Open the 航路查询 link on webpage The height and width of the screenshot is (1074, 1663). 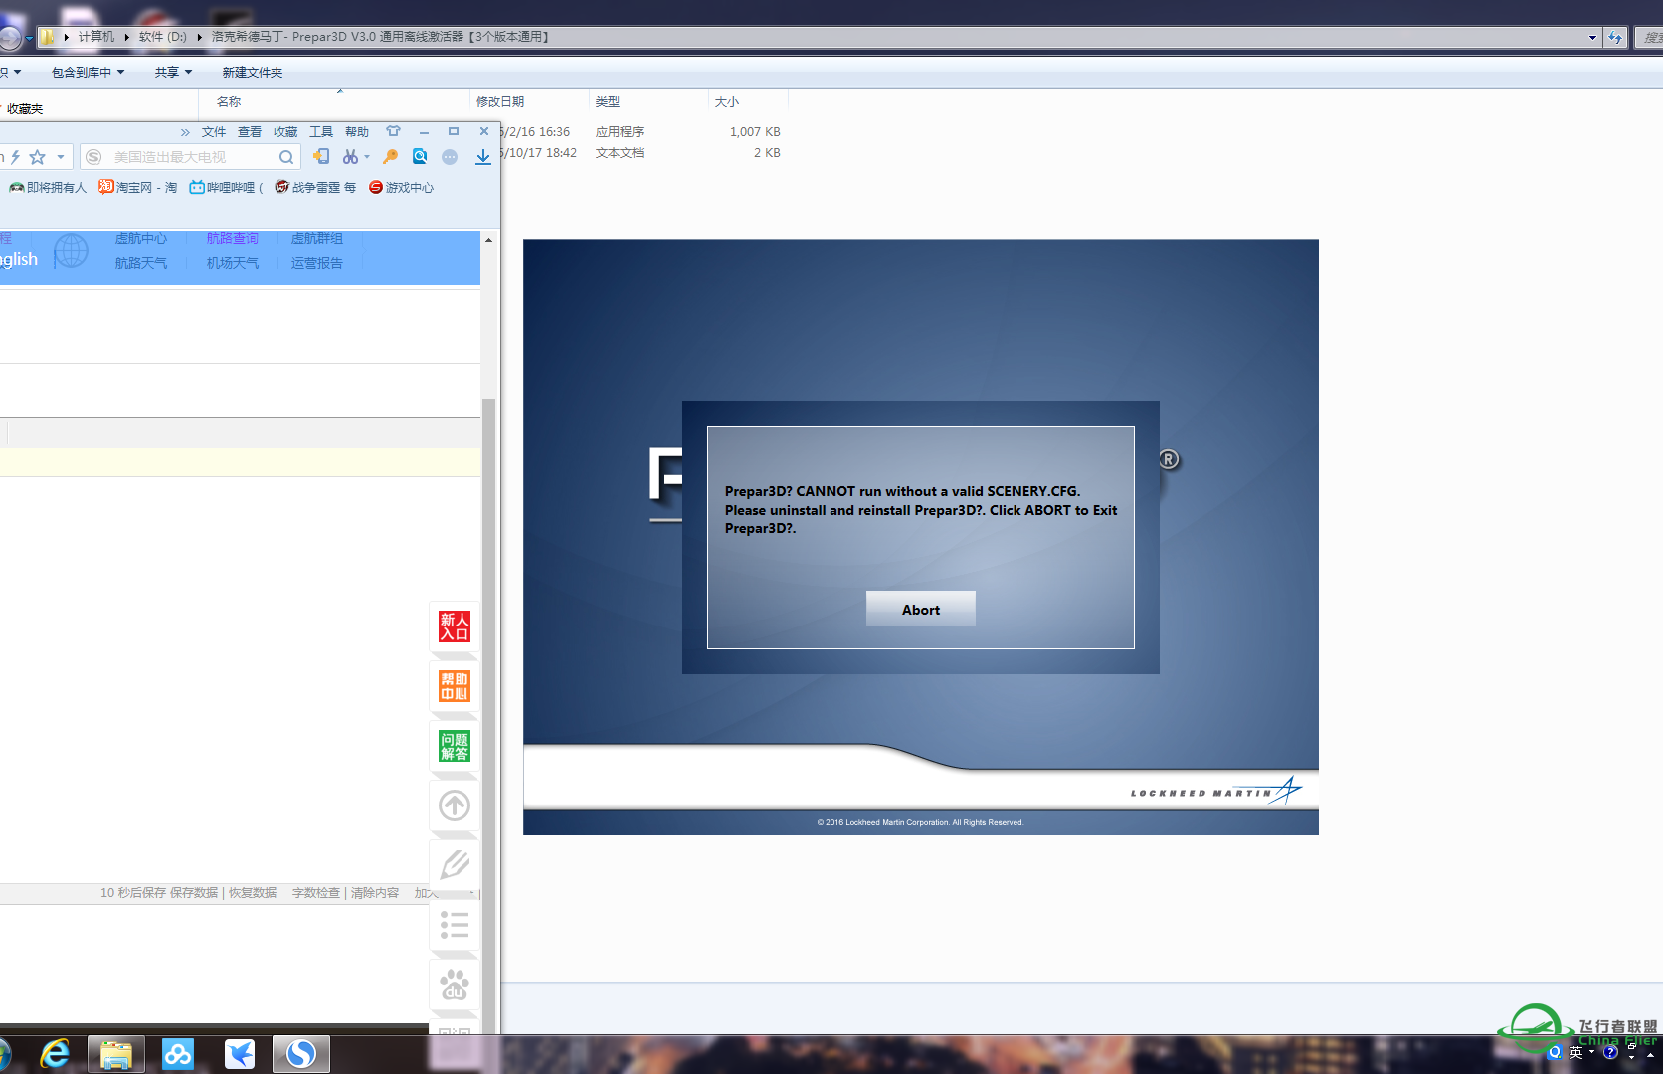coord(233,239)
